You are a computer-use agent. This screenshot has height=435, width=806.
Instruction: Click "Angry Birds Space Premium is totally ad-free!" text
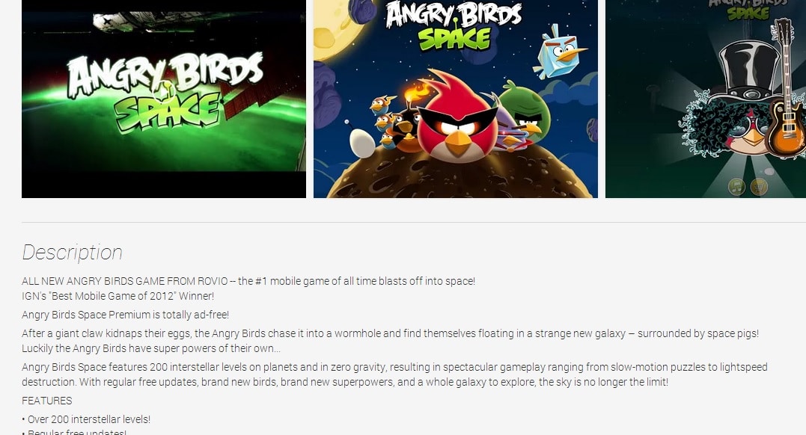(x=126, y=315)
